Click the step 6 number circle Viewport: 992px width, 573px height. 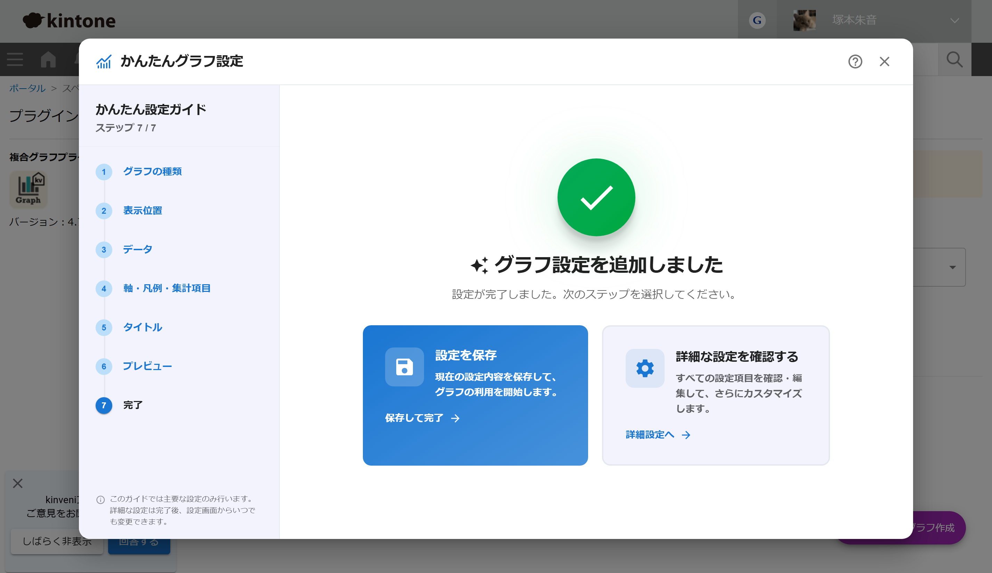tap(104, 366)
